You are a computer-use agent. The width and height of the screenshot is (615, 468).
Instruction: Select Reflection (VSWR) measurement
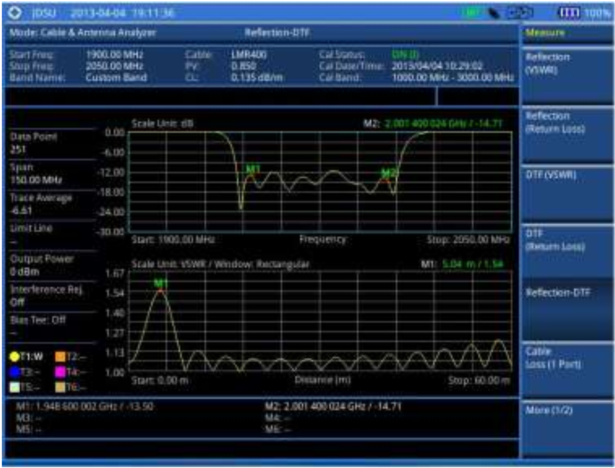(566, 75)
